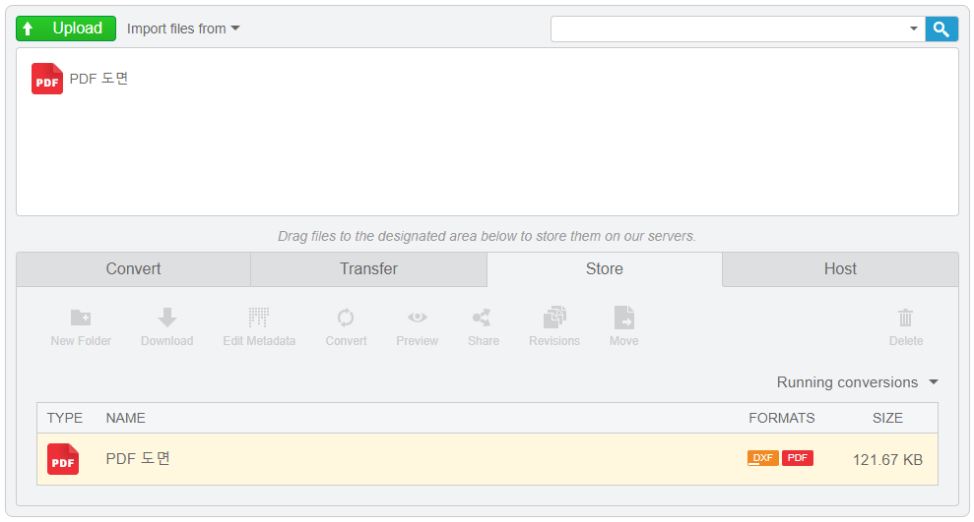Select the PDF 도면 file icon in upload area
The width and height of the screenshot is (974, 522).
47,79
